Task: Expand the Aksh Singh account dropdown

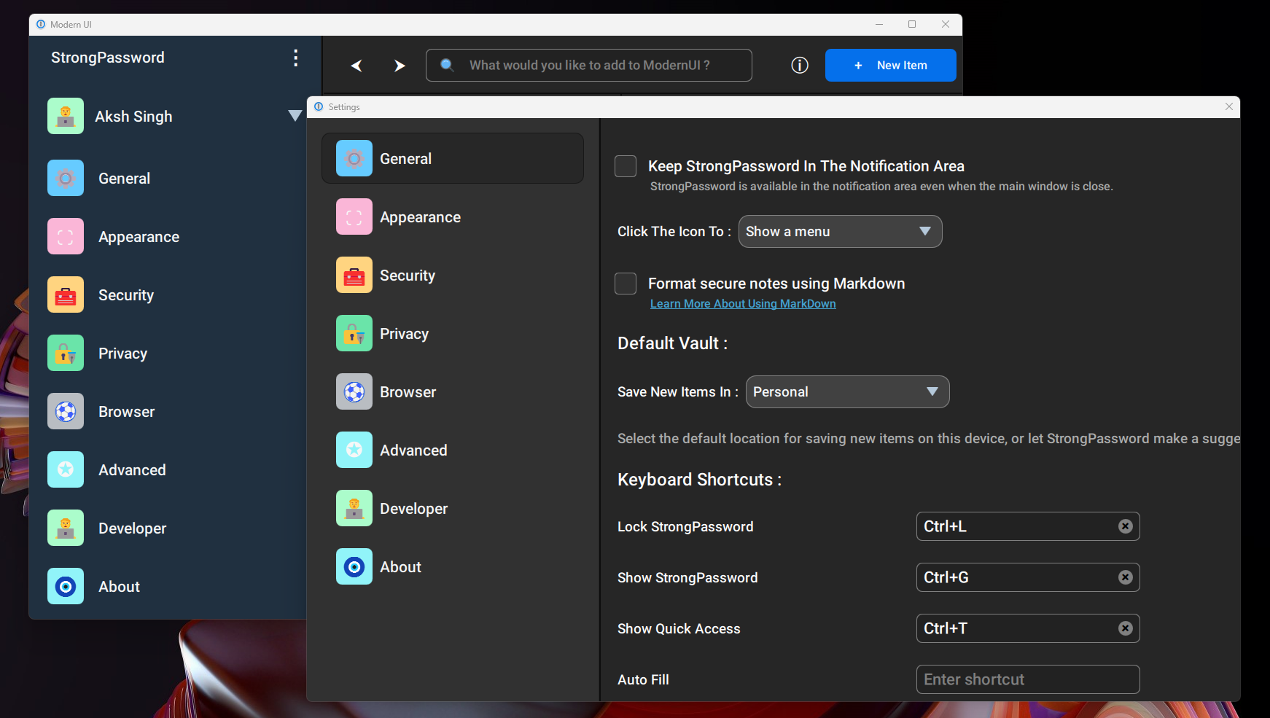Action: tap(295, 116)
